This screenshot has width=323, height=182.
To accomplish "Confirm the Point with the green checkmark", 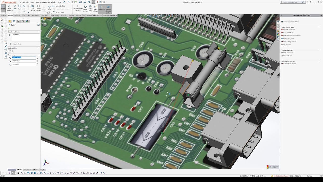I will (9, 28).
